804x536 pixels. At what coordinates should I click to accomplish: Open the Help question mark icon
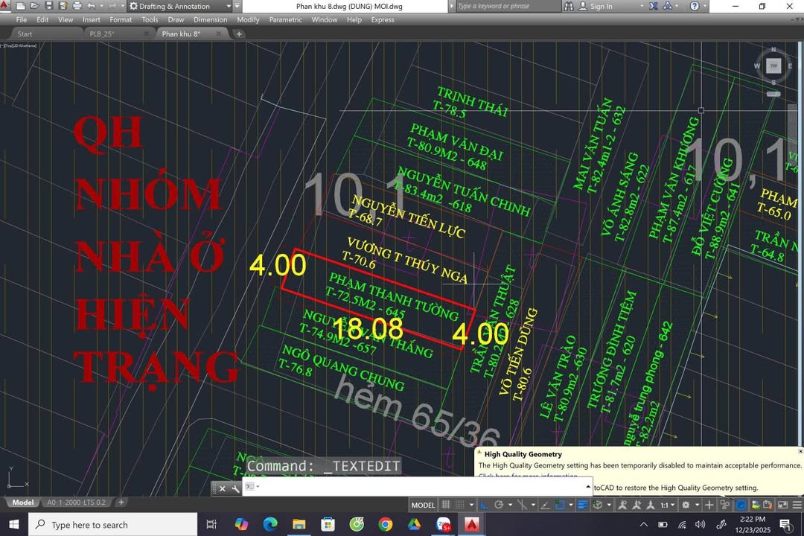tap(695, 6)
